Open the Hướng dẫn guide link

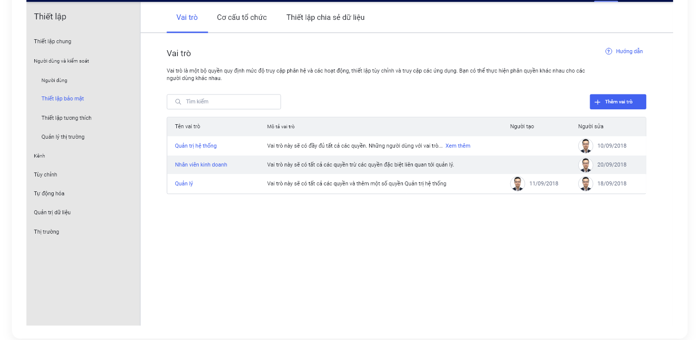629,51
